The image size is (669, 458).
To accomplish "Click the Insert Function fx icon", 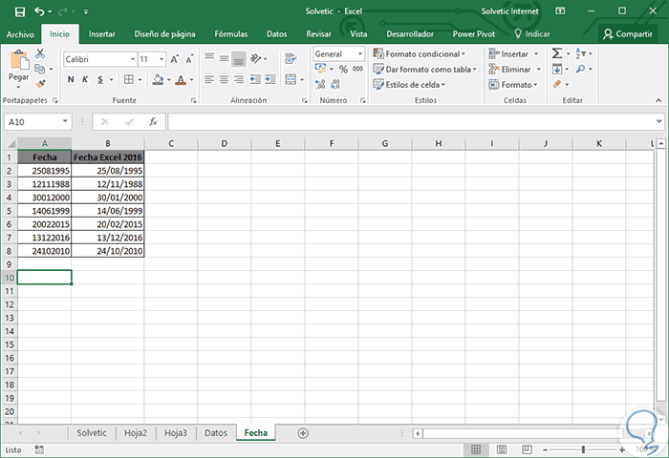I will [153, 122].
